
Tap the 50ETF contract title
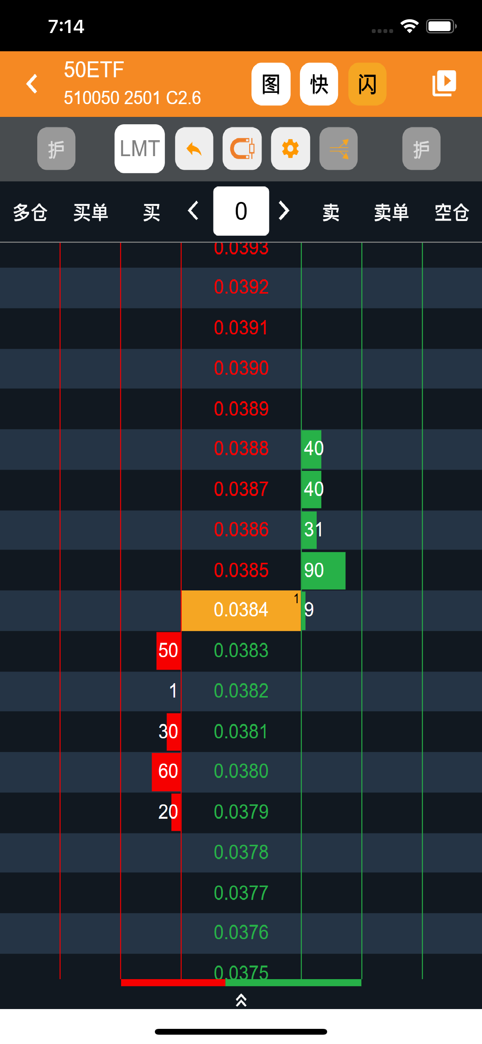(x=94, y=70)
